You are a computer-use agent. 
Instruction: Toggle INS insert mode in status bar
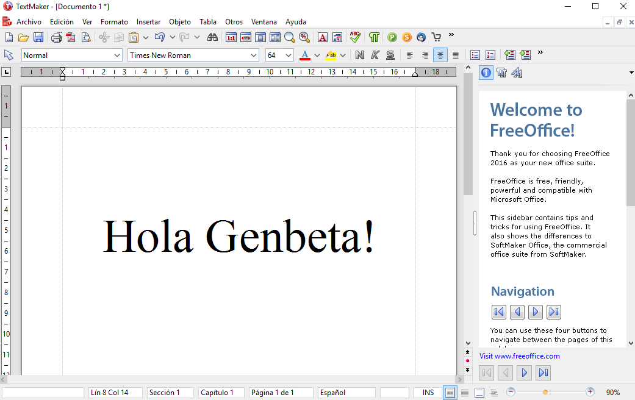pos(428,392)
